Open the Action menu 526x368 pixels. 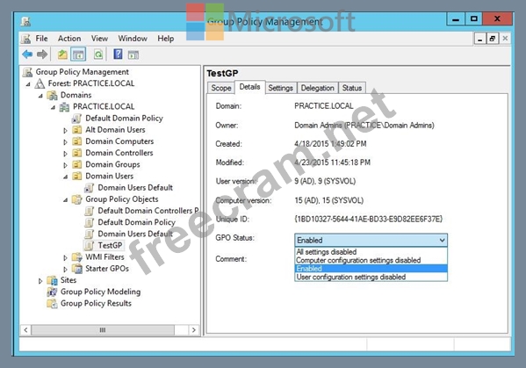coord(69,39)
